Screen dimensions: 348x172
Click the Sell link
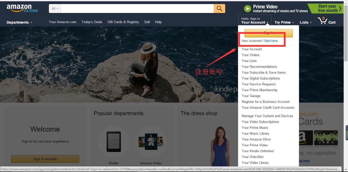coord(147,22)
